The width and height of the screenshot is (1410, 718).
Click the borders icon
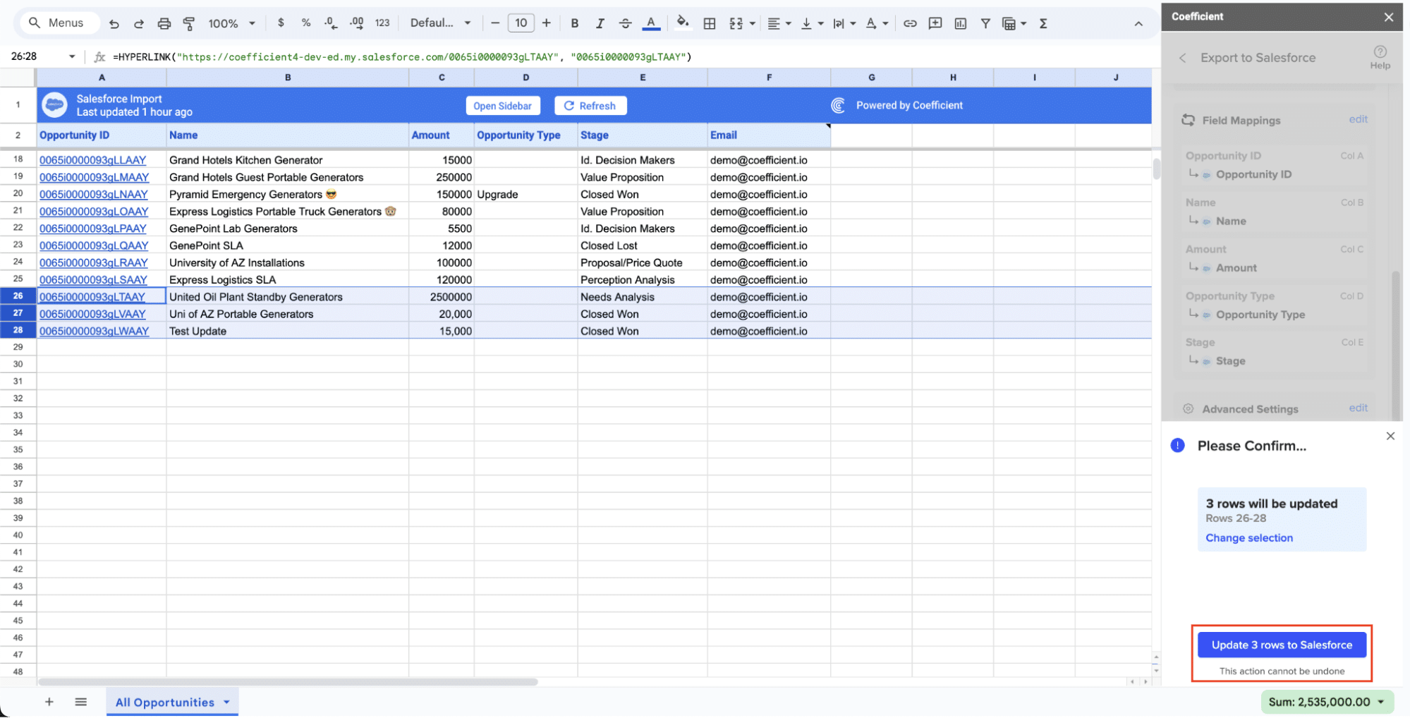[710, 23]
